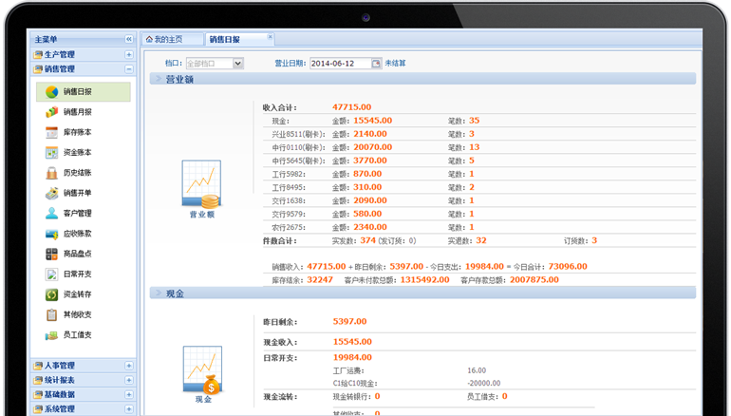The height and width of the screenshot is (416, 731).
Task: Click amount 2340.00 in 农行2675 row
Action: 370,227
